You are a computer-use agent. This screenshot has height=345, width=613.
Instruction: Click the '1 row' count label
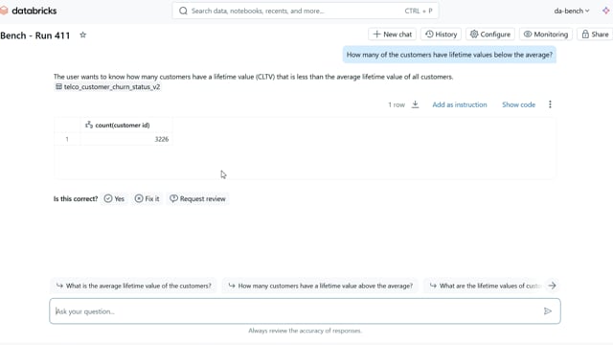397,104
